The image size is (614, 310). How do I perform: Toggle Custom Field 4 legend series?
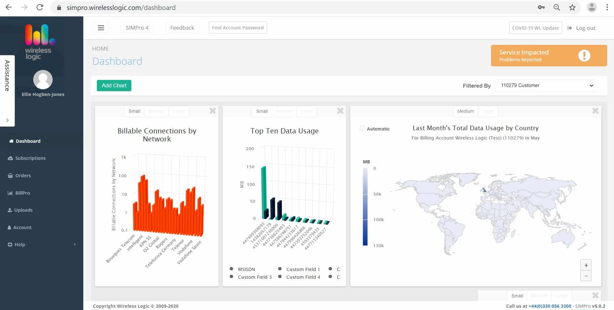(x=299, y=277)
